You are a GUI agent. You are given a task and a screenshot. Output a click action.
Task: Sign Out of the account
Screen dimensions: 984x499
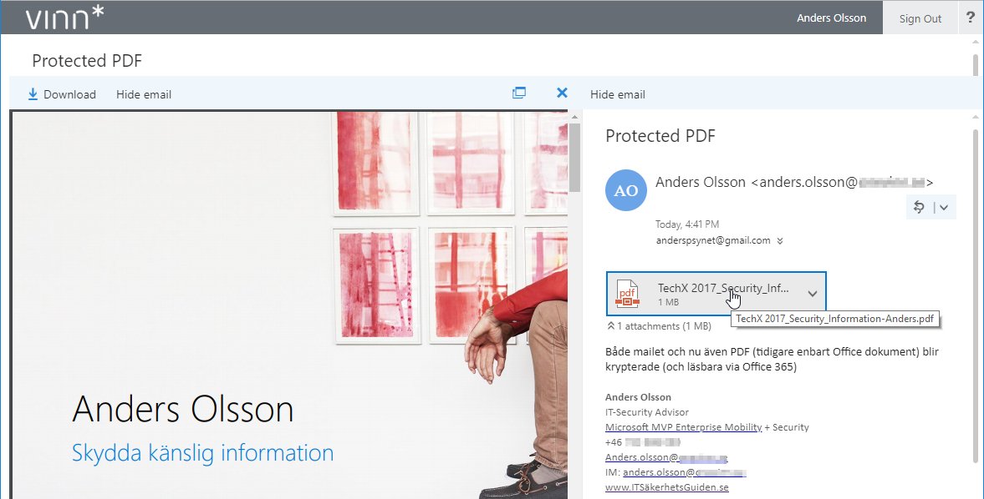920,18
